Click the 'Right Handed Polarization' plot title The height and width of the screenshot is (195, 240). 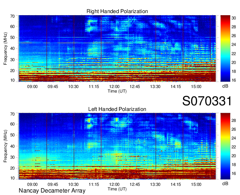click(117, 11)
